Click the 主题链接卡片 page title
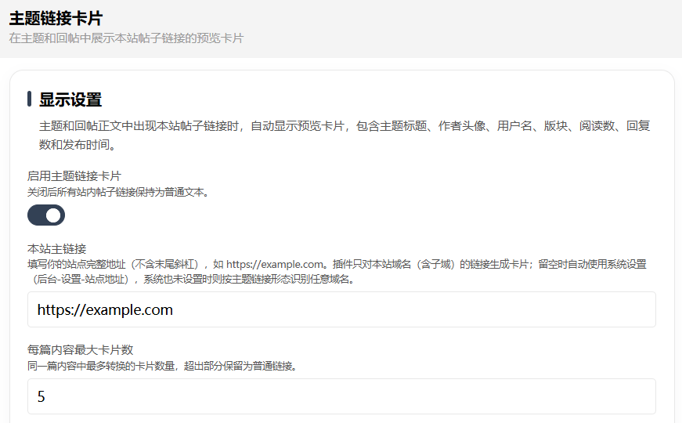The height and width of the screenshot is (423, 682). pyautogui.click(x=56, y=18)
